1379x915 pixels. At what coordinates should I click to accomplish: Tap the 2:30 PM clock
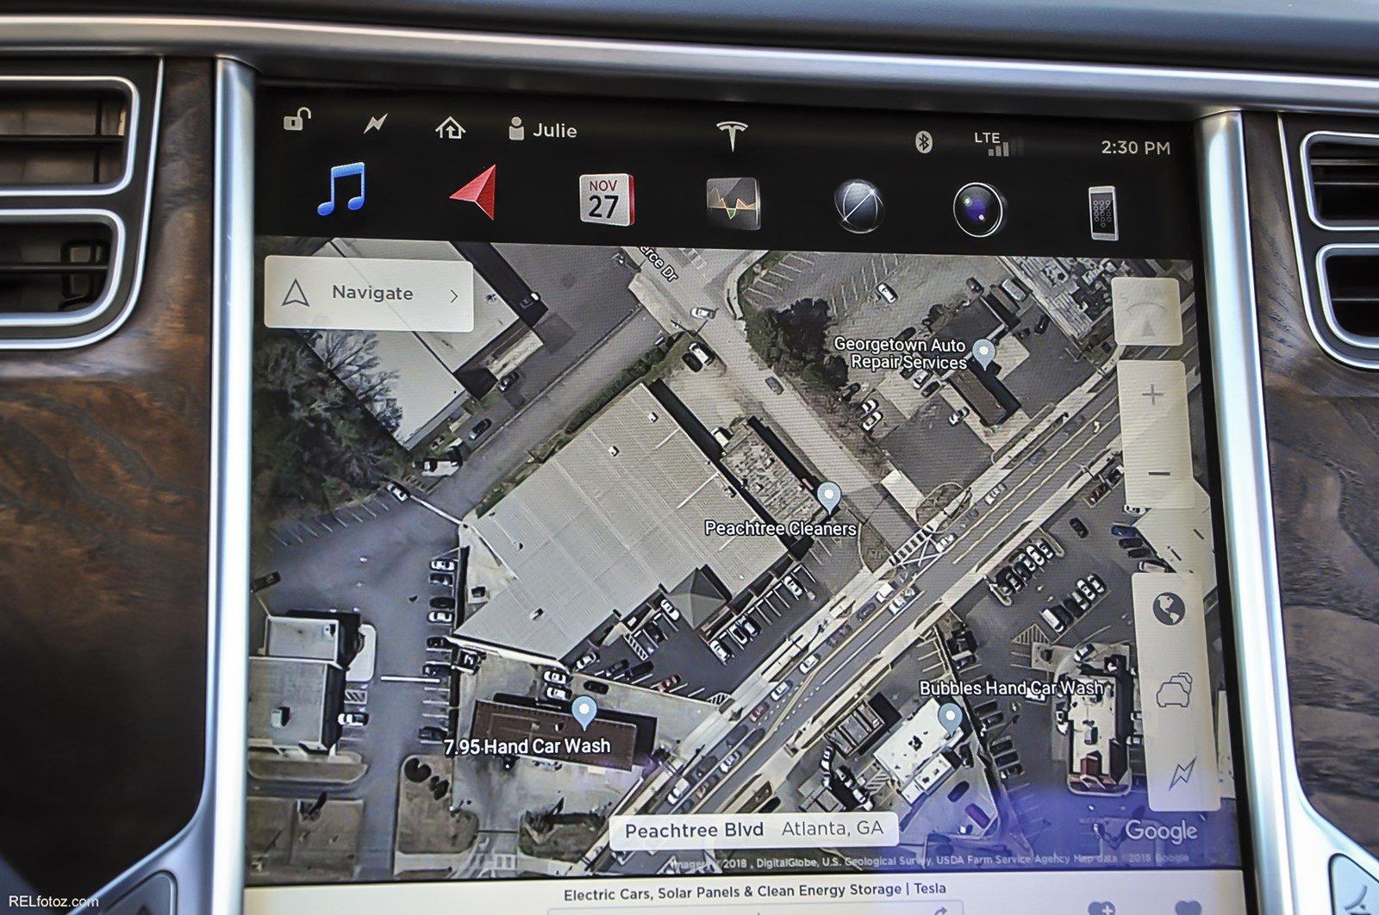pos(1135,147)
